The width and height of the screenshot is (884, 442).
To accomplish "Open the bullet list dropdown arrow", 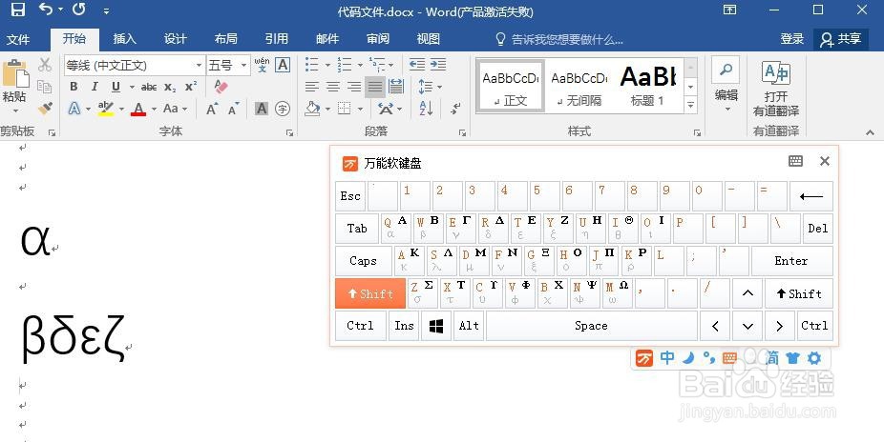I will [x=327, y=65].
